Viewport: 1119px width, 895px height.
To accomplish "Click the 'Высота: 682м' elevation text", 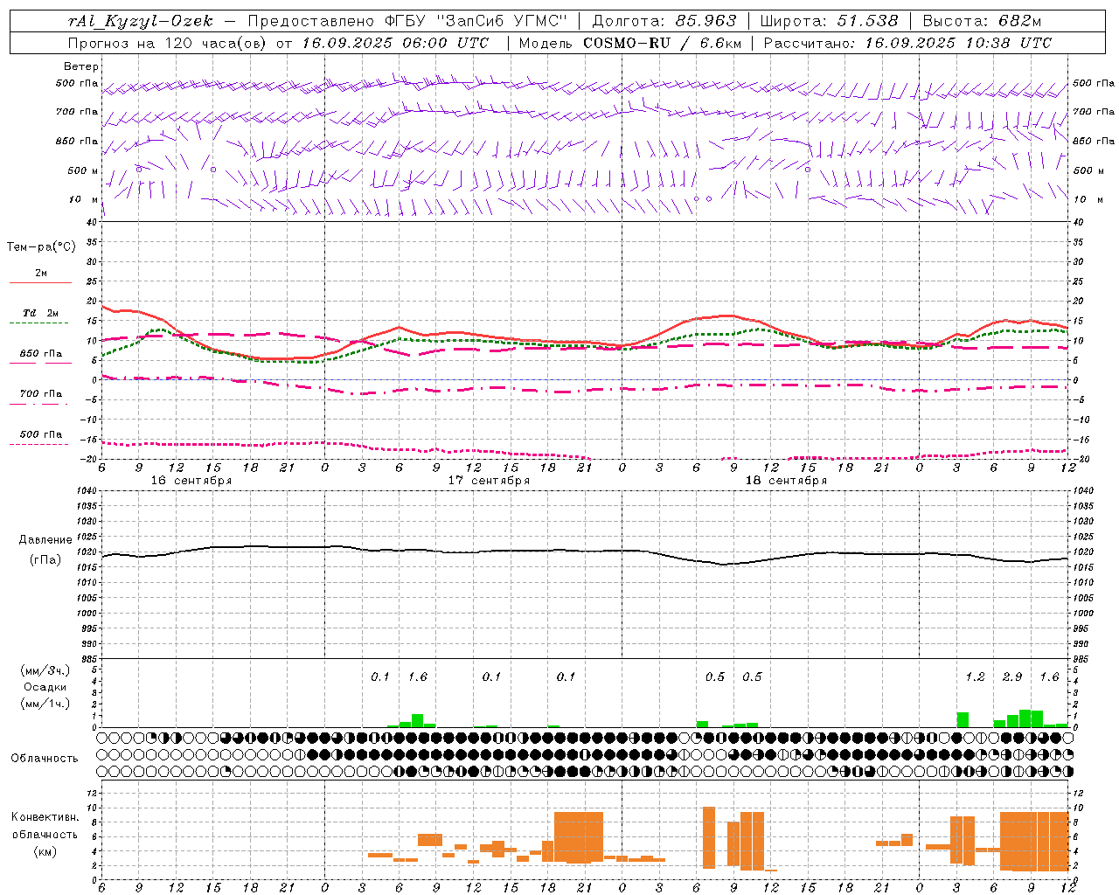I will pos(983,21).
